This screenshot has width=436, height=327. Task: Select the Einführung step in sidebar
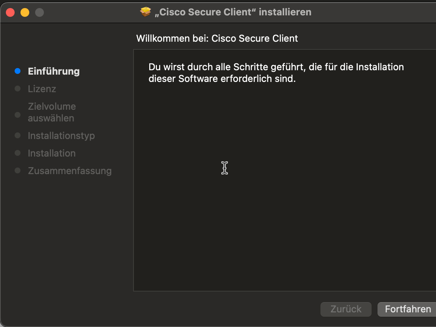54,71
